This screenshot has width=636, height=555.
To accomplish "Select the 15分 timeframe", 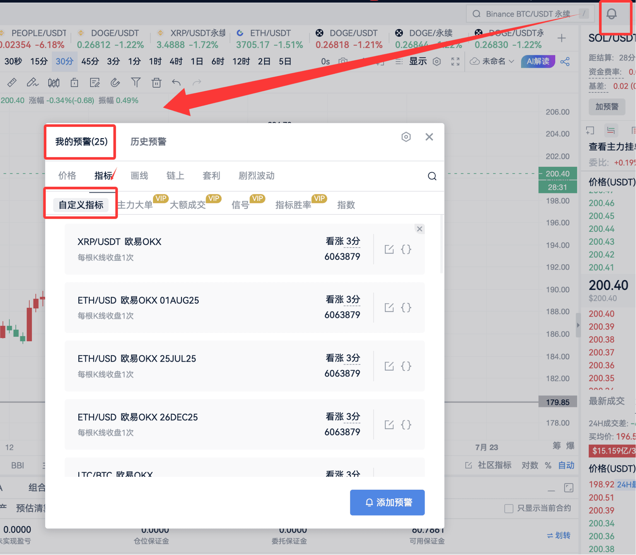I will (x=39, y=61).
